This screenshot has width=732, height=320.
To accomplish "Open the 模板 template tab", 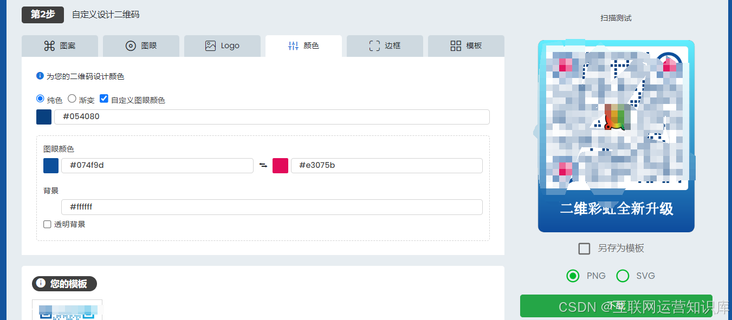I will (x=466, y=46).
